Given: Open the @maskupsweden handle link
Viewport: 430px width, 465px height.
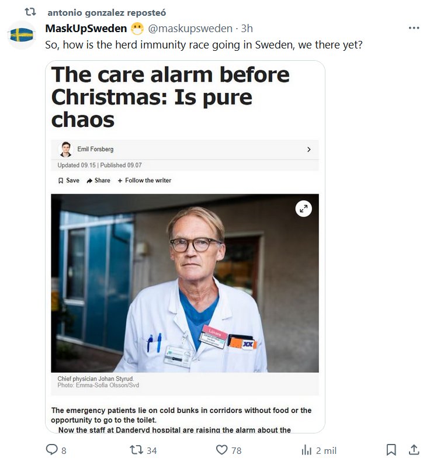Looking at the screenshot, I should 190,29.
